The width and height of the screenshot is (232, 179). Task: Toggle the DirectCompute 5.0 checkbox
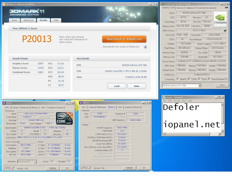click(209, 79)
